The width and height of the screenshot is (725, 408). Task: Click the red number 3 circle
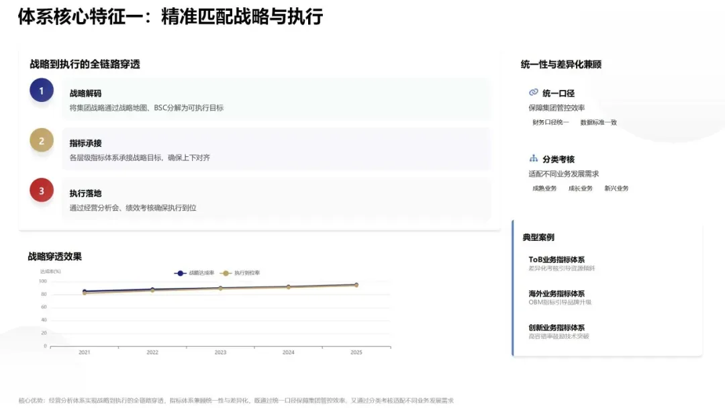[42, 190]
